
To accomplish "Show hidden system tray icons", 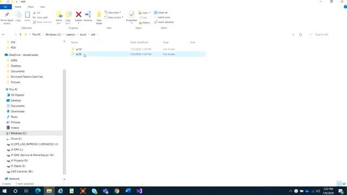I will (x=291, y=191).
